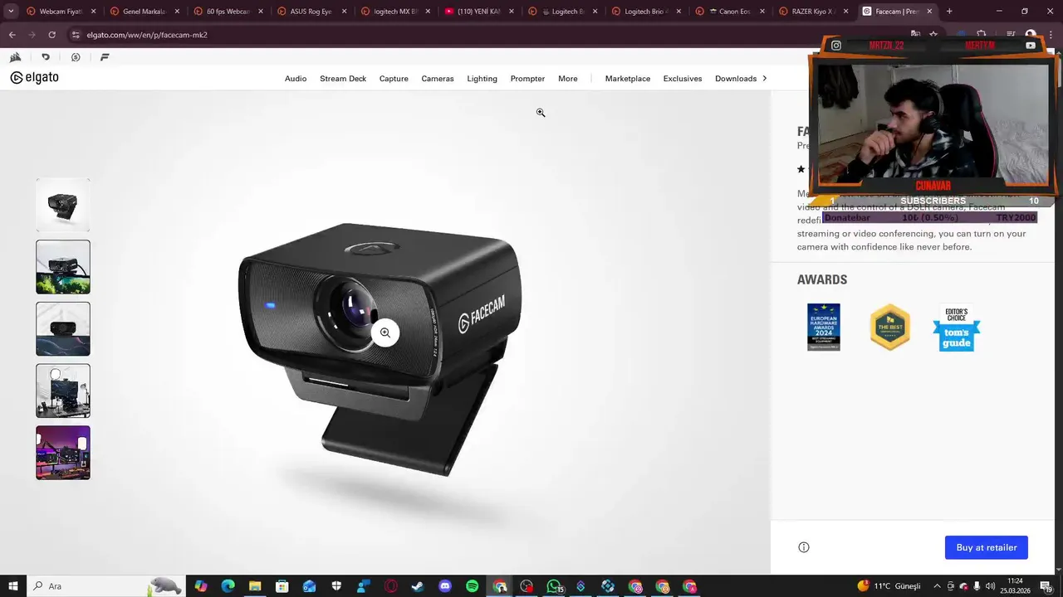Open the Stream Deck navigation menu
The height and width of the screenshot is (597, 1063).
click(343, 79)
